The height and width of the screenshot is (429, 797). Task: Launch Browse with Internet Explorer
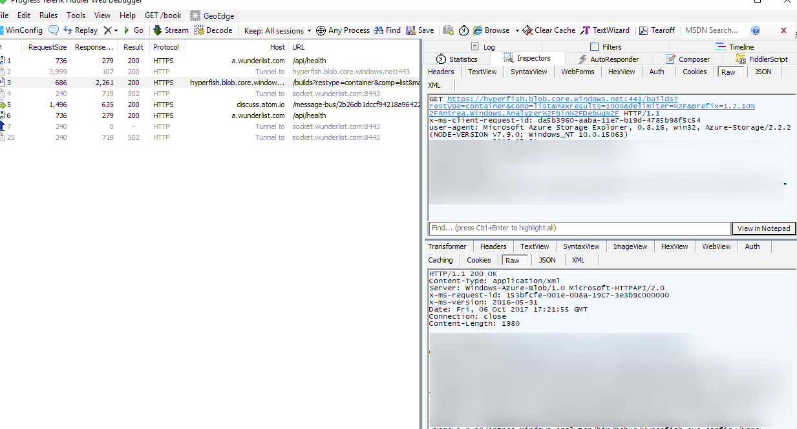(x=491, y=30)
